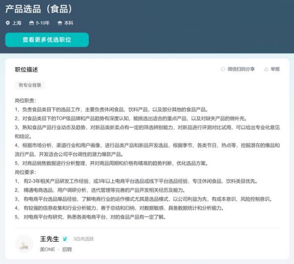Open recruiter 王先生's avatar picture
The image size is (294, 264).
pyautogui.click(x=24, y=244)
